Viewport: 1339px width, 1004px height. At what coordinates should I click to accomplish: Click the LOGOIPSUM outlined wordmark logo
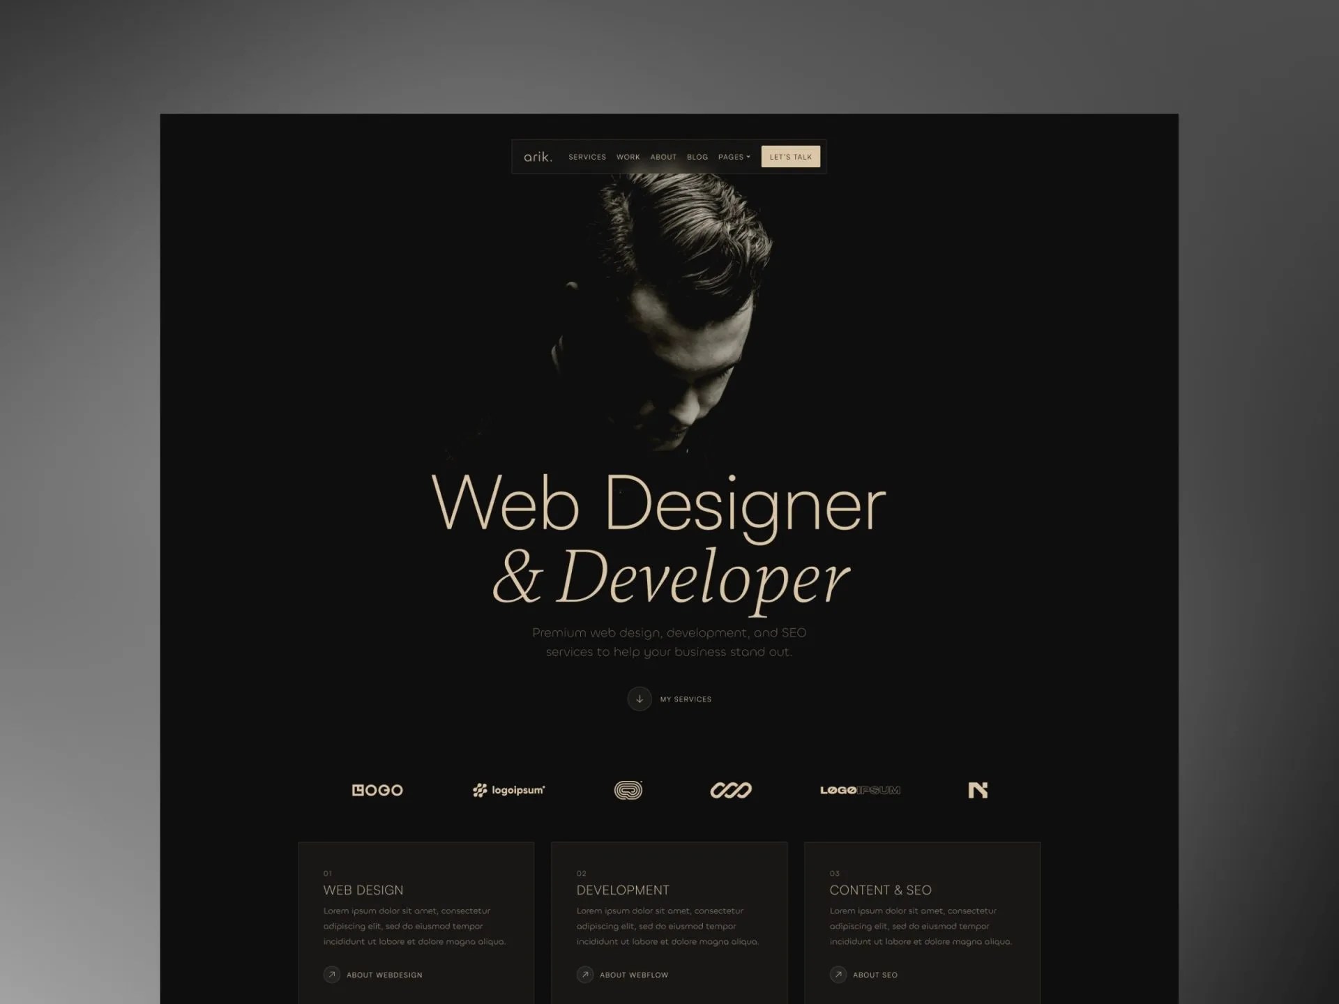(860, 790)
